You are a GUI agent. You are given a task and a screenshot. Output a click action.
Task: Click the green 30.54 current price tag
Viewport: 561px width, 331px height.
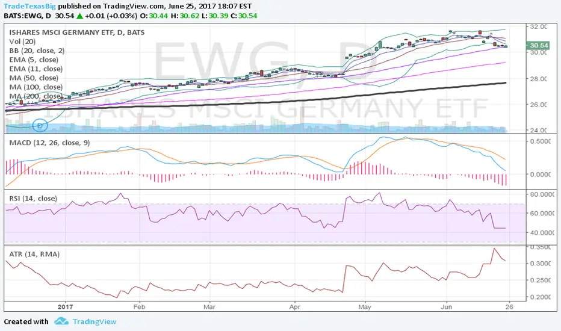(538, 46)
